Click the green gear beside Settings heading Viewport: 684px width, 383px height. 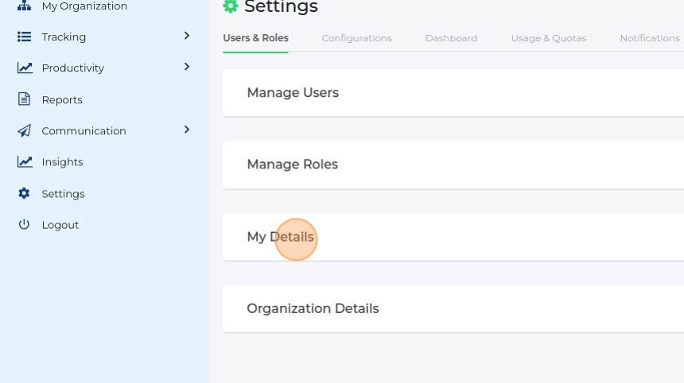[231, 7]
